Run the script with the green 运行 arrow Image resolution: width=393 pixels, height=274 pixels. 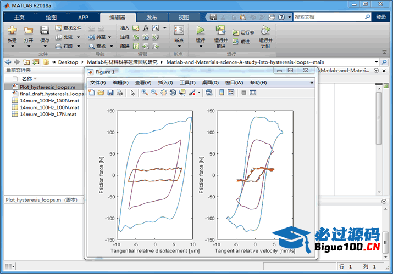(x=200, y=30)
